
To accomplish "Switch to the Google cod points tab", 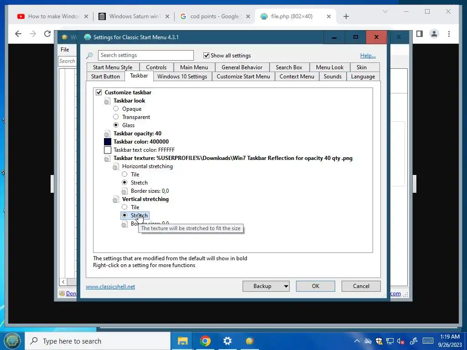I will (214, 16).
